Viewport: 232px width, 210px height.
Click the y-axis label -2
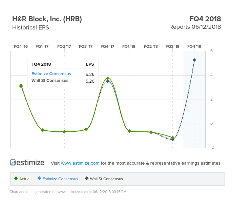pos(212,147)
